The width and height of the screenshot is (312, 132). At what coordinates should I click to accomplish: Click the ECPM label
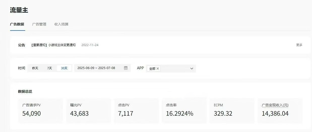click(x=218, y=105)
